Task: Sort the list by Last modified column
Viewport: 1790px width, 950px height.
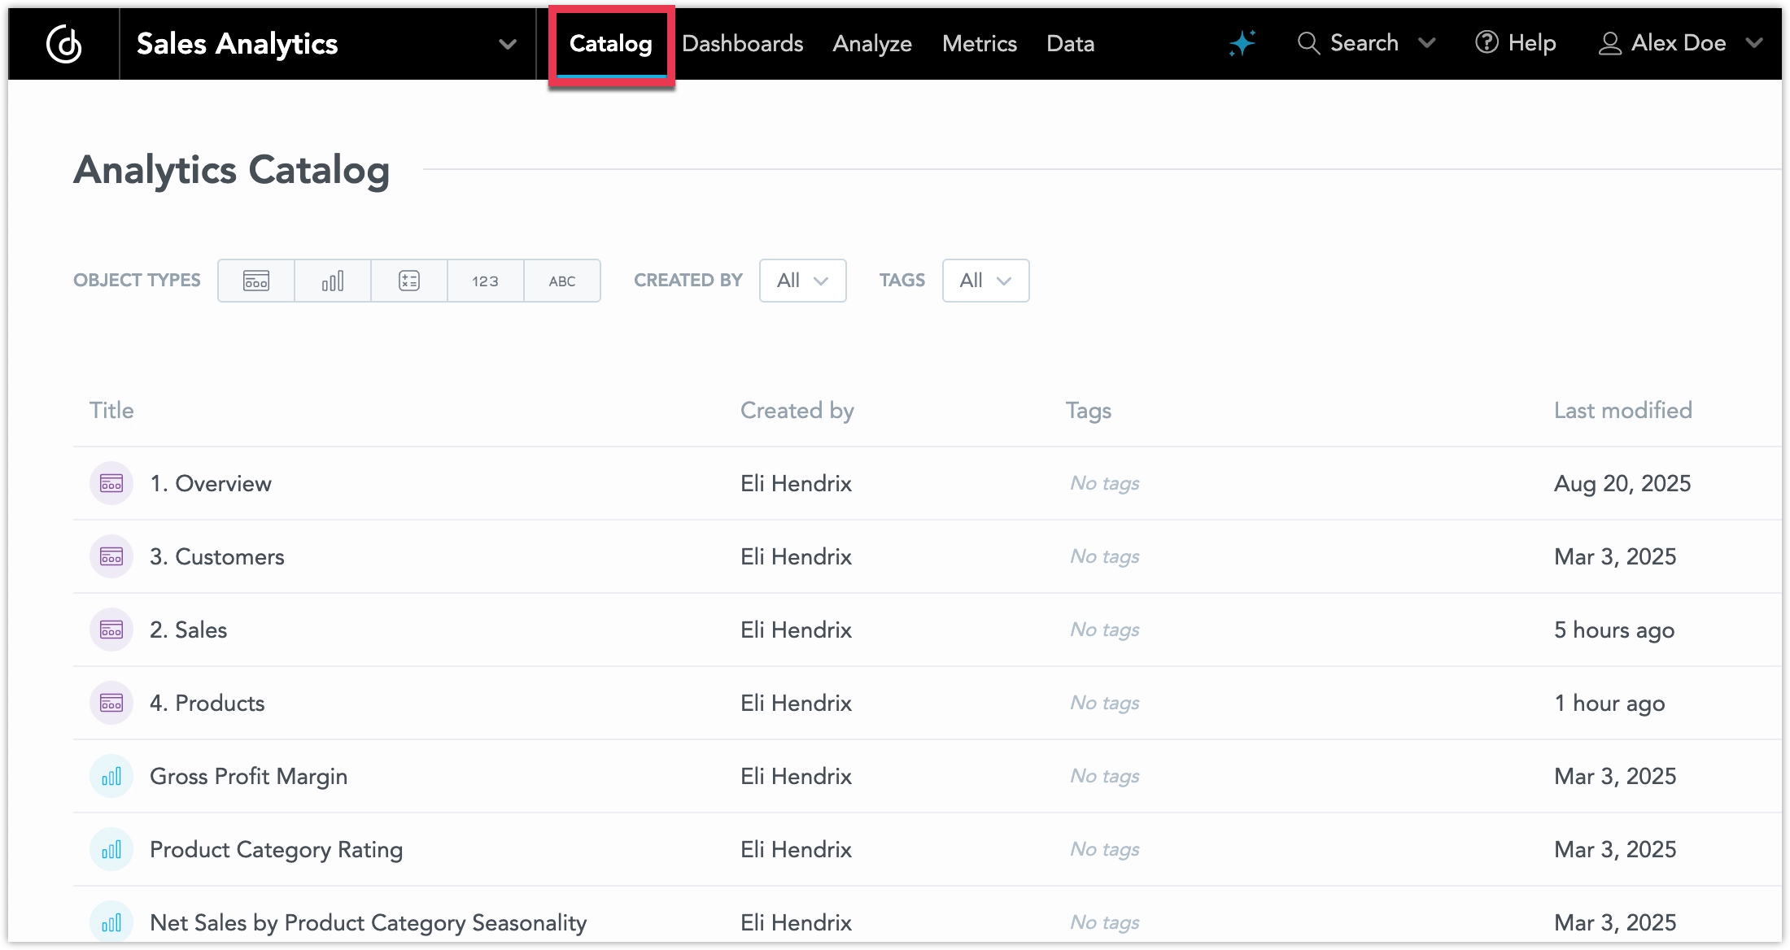Action: click(x=1623, y=410)
